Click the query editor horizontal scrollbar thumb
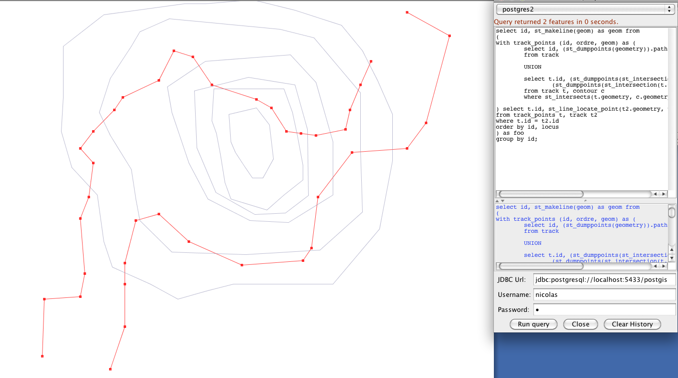 click(541, 194)
